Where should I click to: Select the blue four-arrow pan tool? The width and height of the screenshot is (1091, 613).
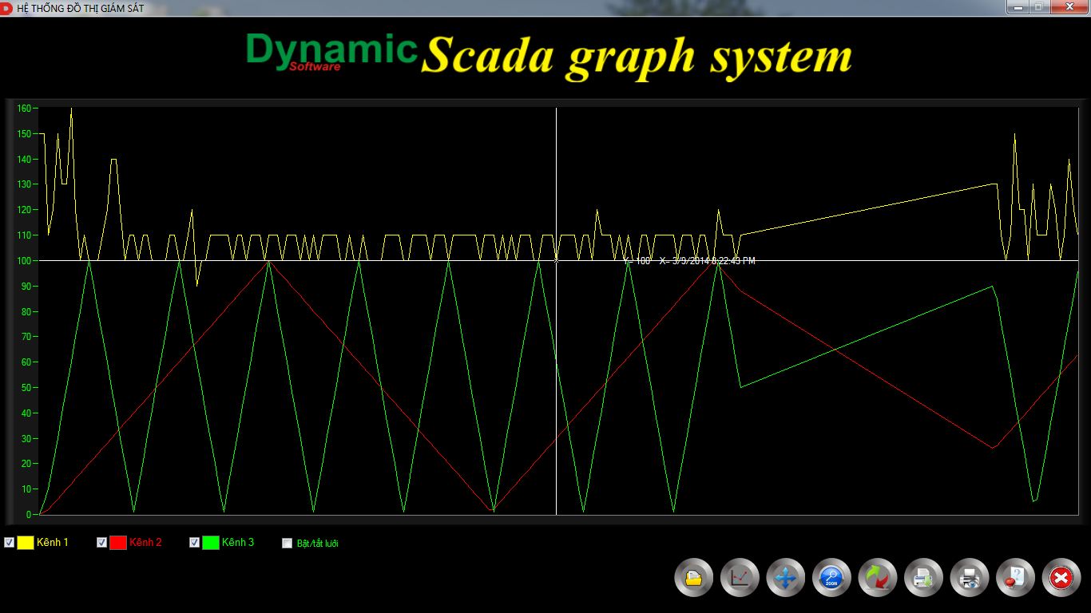(786, 578)
